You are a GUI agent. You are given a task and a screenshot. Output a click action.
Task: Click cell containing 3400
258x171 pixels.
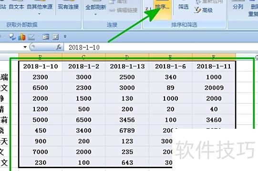(84, 131)
